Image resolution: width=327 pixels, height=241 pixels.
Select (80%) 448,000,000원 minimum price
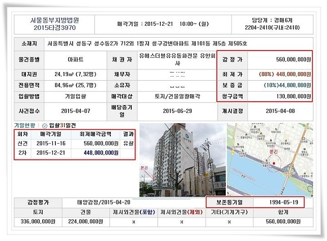pos(285,74)
